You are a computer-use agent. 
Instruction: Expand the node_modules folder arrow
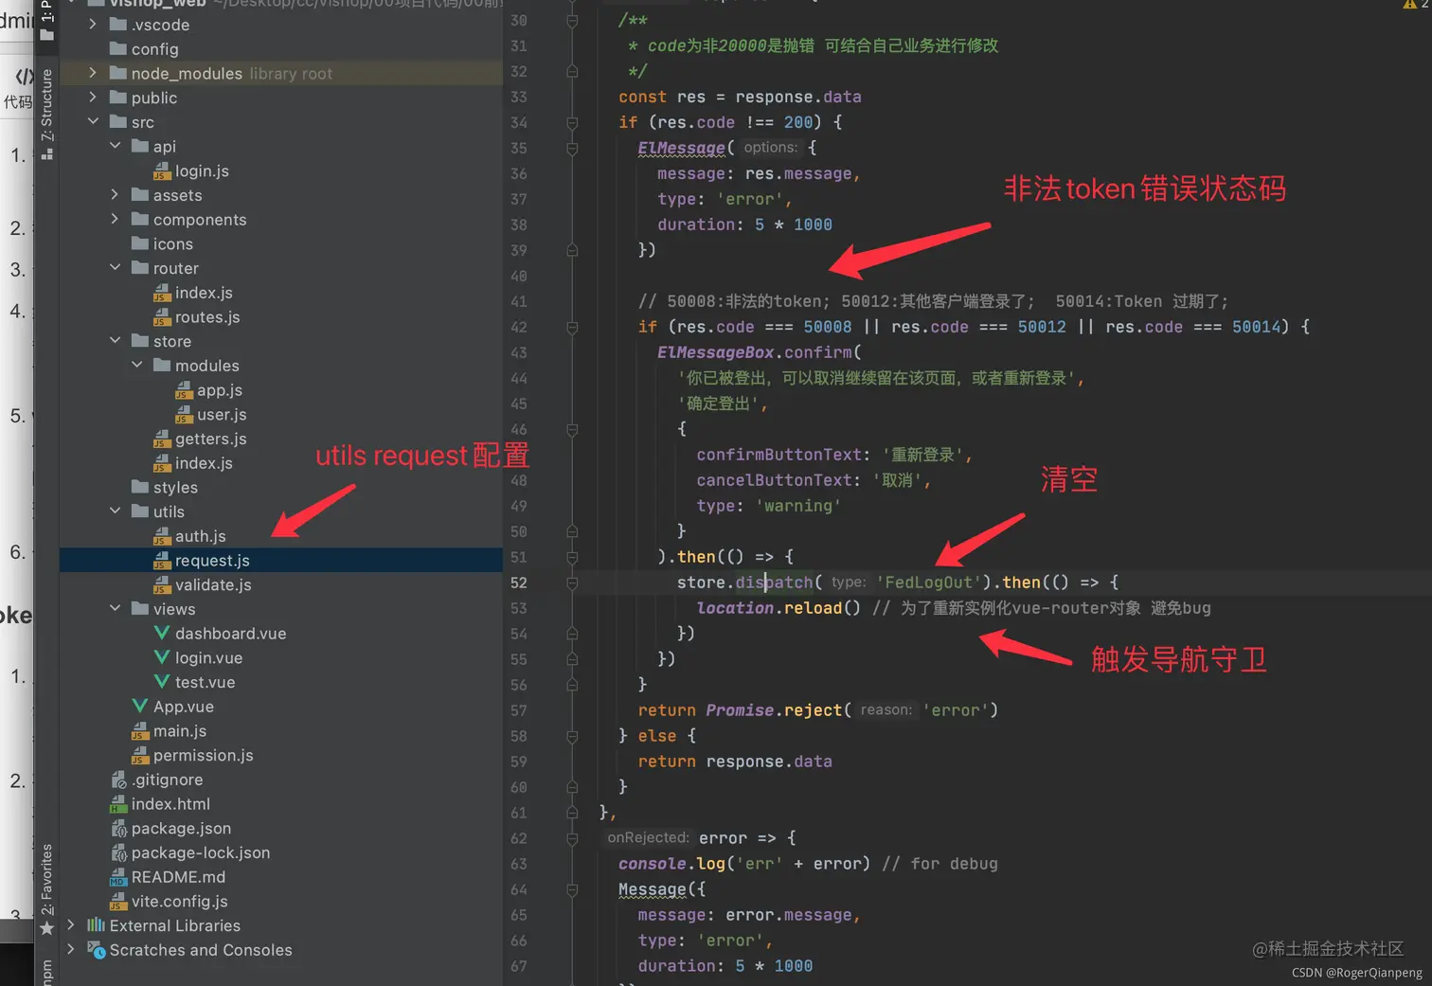coord(92,73)
